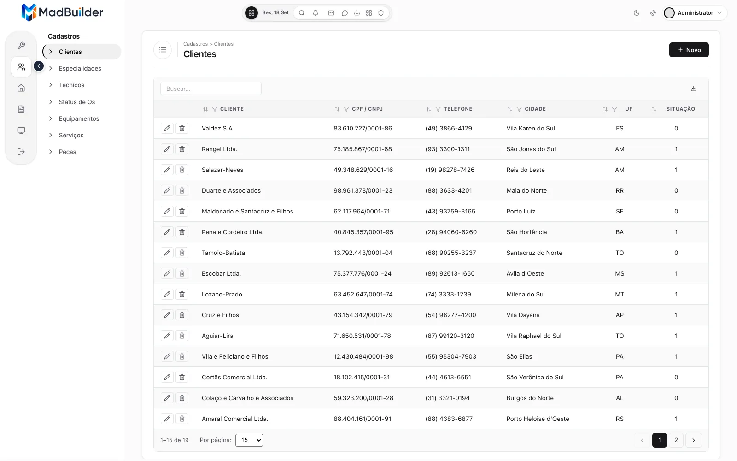The height and width of the screenshot is (461, 737).
Task: Select the monitor icon in sidebar
Action: point(21,130)
